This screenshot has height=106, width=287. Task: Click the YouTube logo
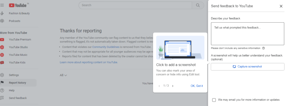coord(18,5)
